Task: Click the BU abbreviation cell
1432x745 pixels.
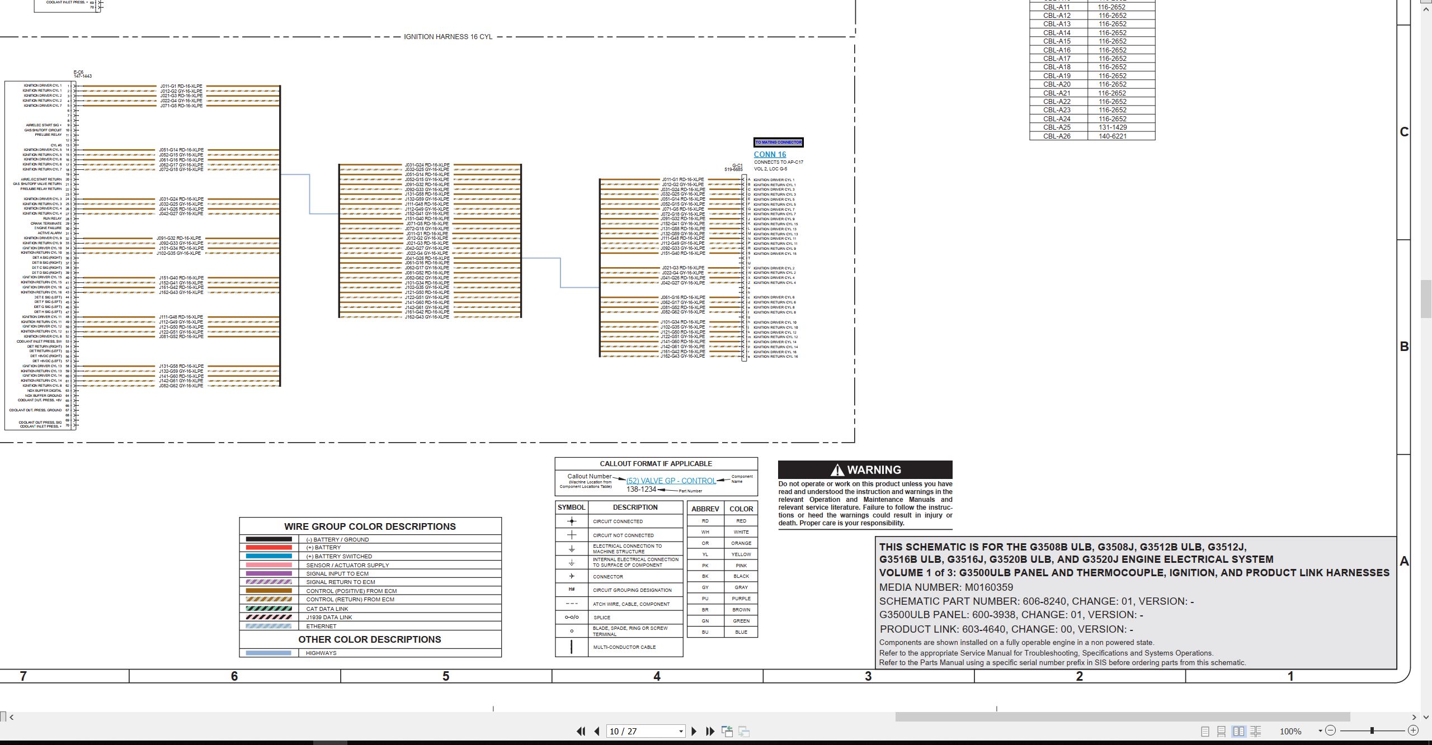Action: (705, 632)
